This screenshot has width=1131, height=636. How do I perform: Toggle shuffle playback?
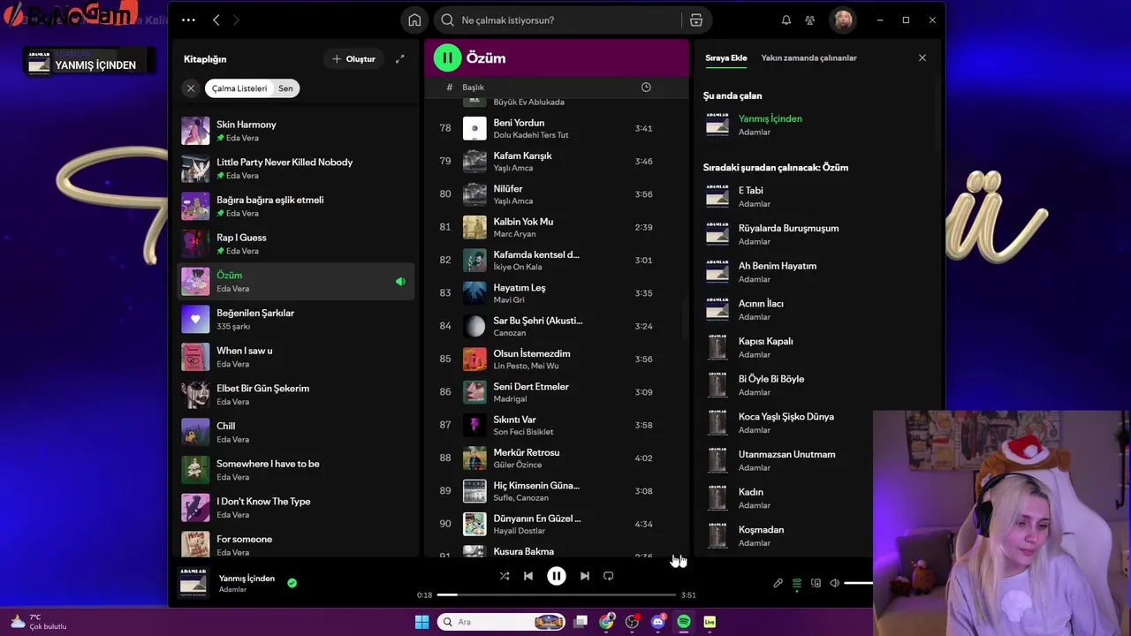click(x=505, y=576)
